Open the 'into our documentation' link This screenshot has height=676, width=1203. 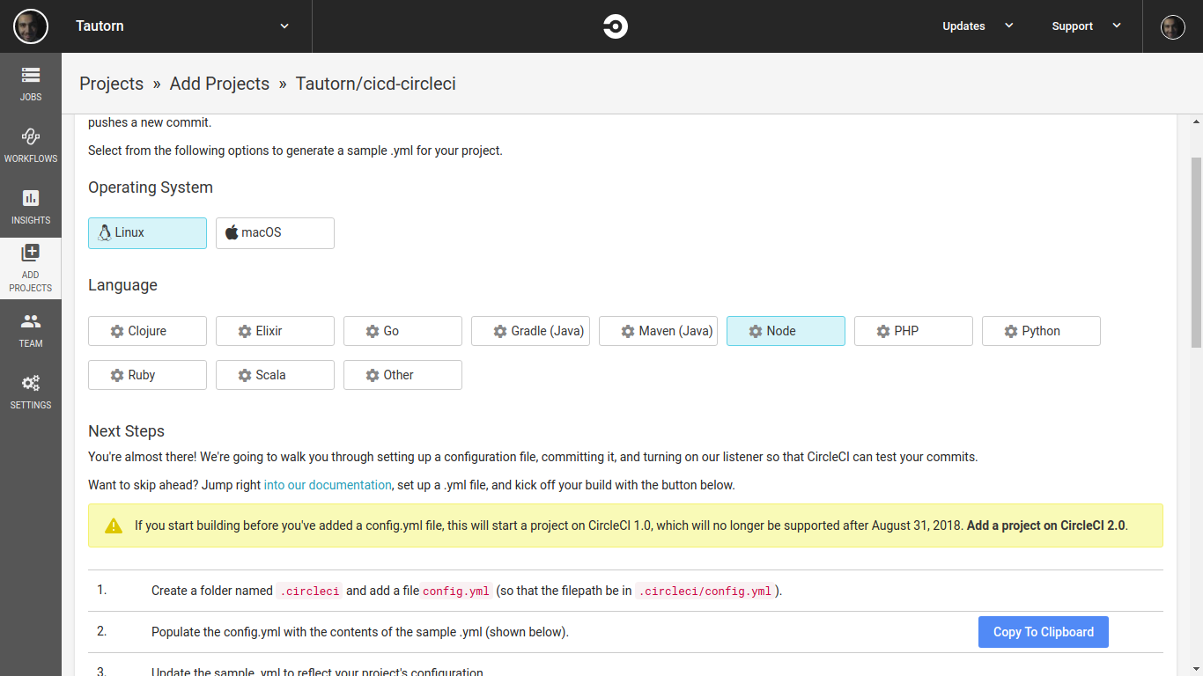coord(328,485)
